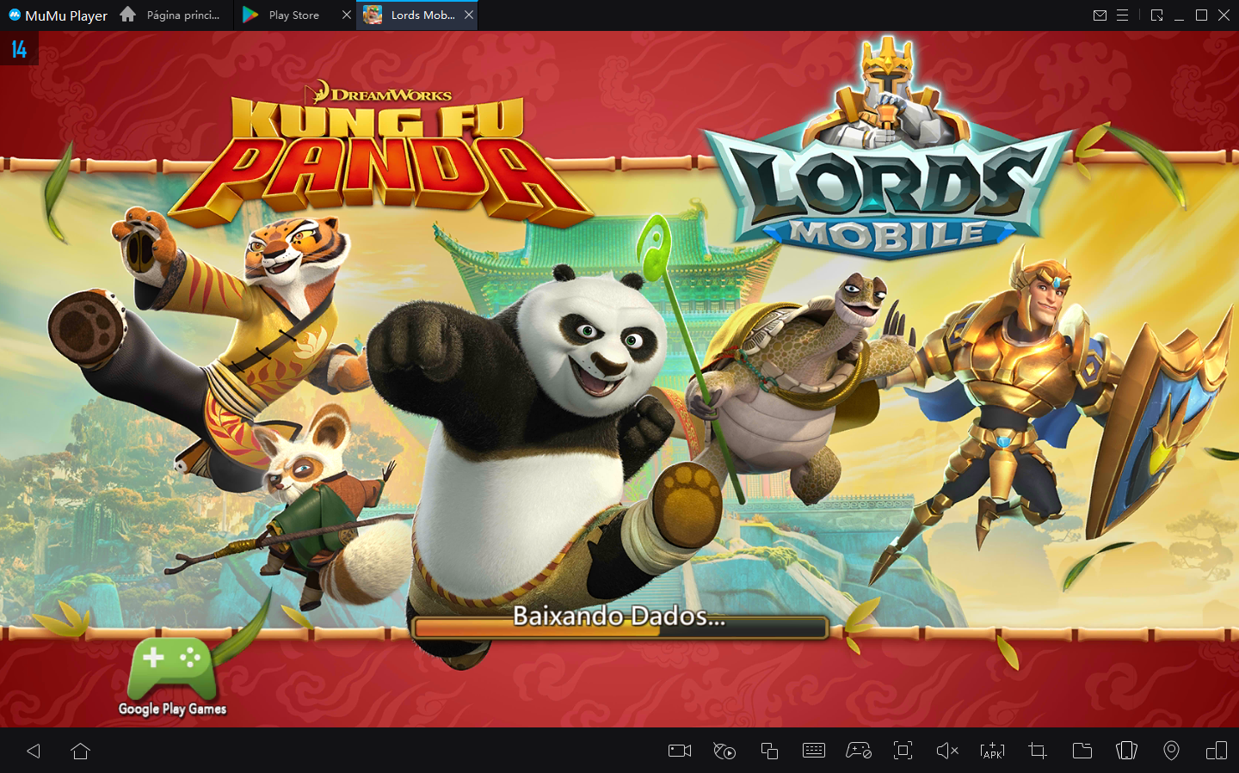Image resolution: width=1239 pixels, height=773 pixels.
Task: Open the operation recording macro tool
Action: coord(724,751)
